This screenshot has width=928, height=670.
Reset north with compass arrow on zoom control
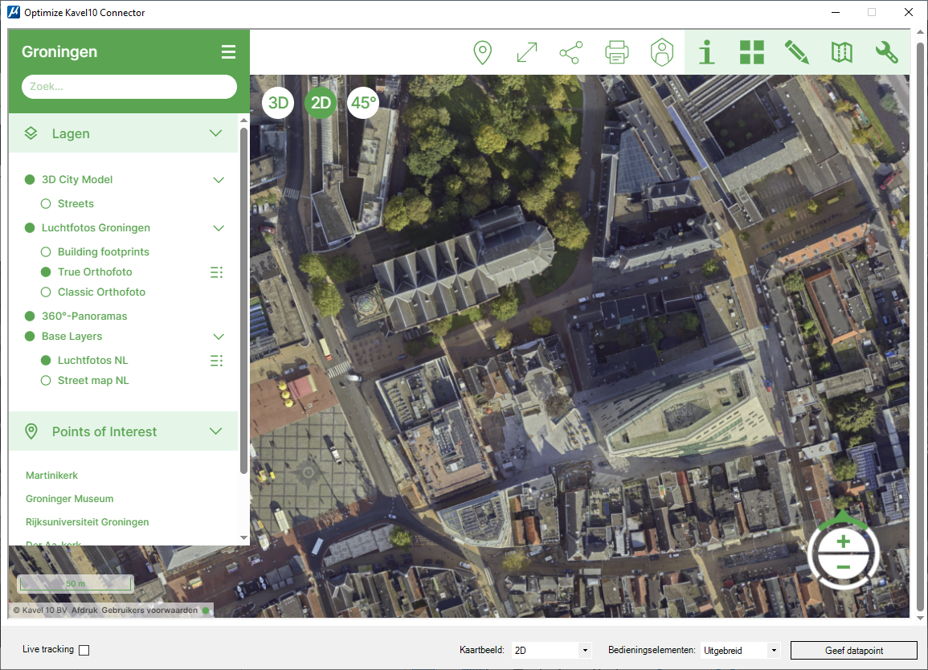click(x=843, y=519)
